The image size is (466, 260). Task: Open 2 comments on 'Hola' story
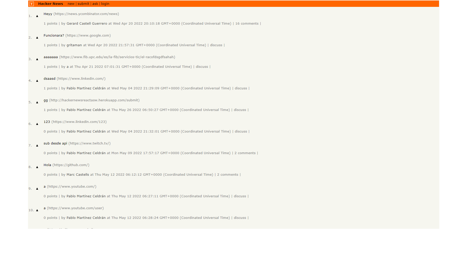(x=227, y=175)
